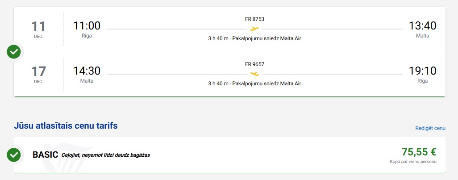Click the BASIC fare name

click(x=45, y=155)
